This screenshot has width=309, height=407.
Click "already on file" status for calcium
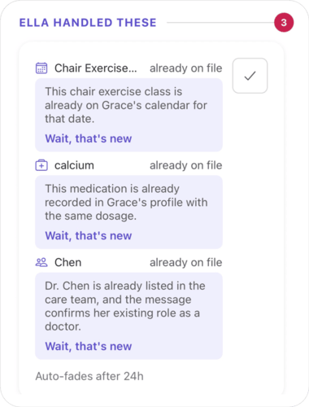click(x=186, y=165)
